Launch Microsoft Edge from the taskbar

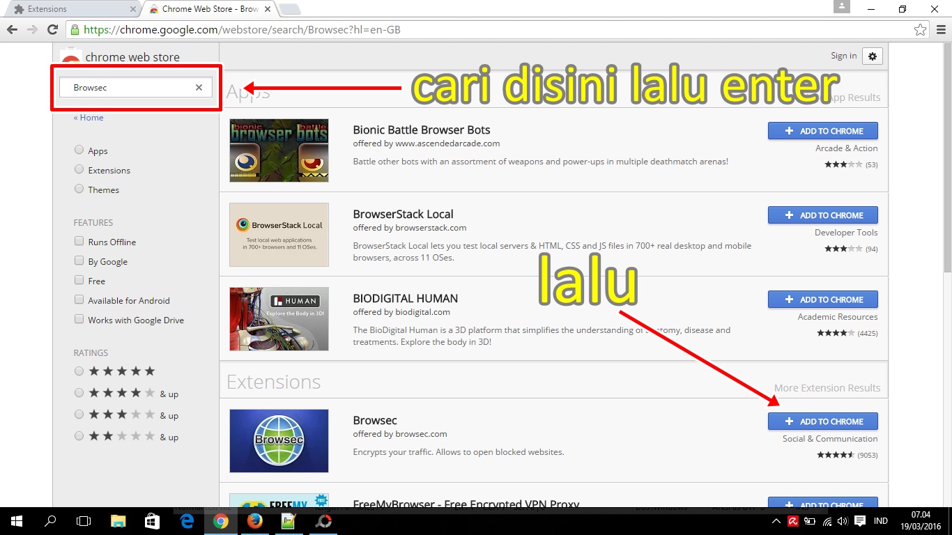click(x=187, y=521)
